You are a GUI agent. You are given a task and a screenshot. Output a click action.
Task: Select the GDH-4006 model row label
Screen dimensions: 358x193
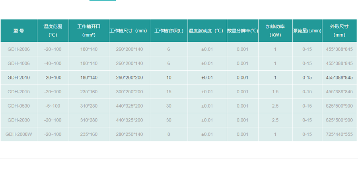[19, 64]
